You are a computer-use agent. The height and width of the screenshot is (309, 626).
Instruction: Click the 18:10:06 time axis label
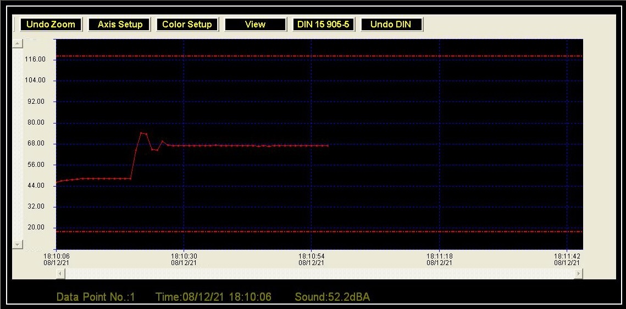click(56, 256)
